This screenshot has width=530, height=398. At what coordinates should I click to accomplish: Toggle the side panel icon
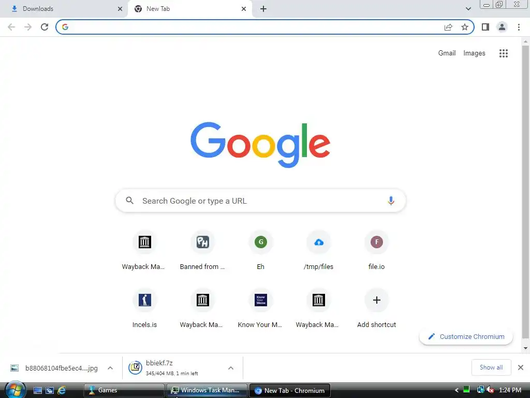(x=485, y=27)
